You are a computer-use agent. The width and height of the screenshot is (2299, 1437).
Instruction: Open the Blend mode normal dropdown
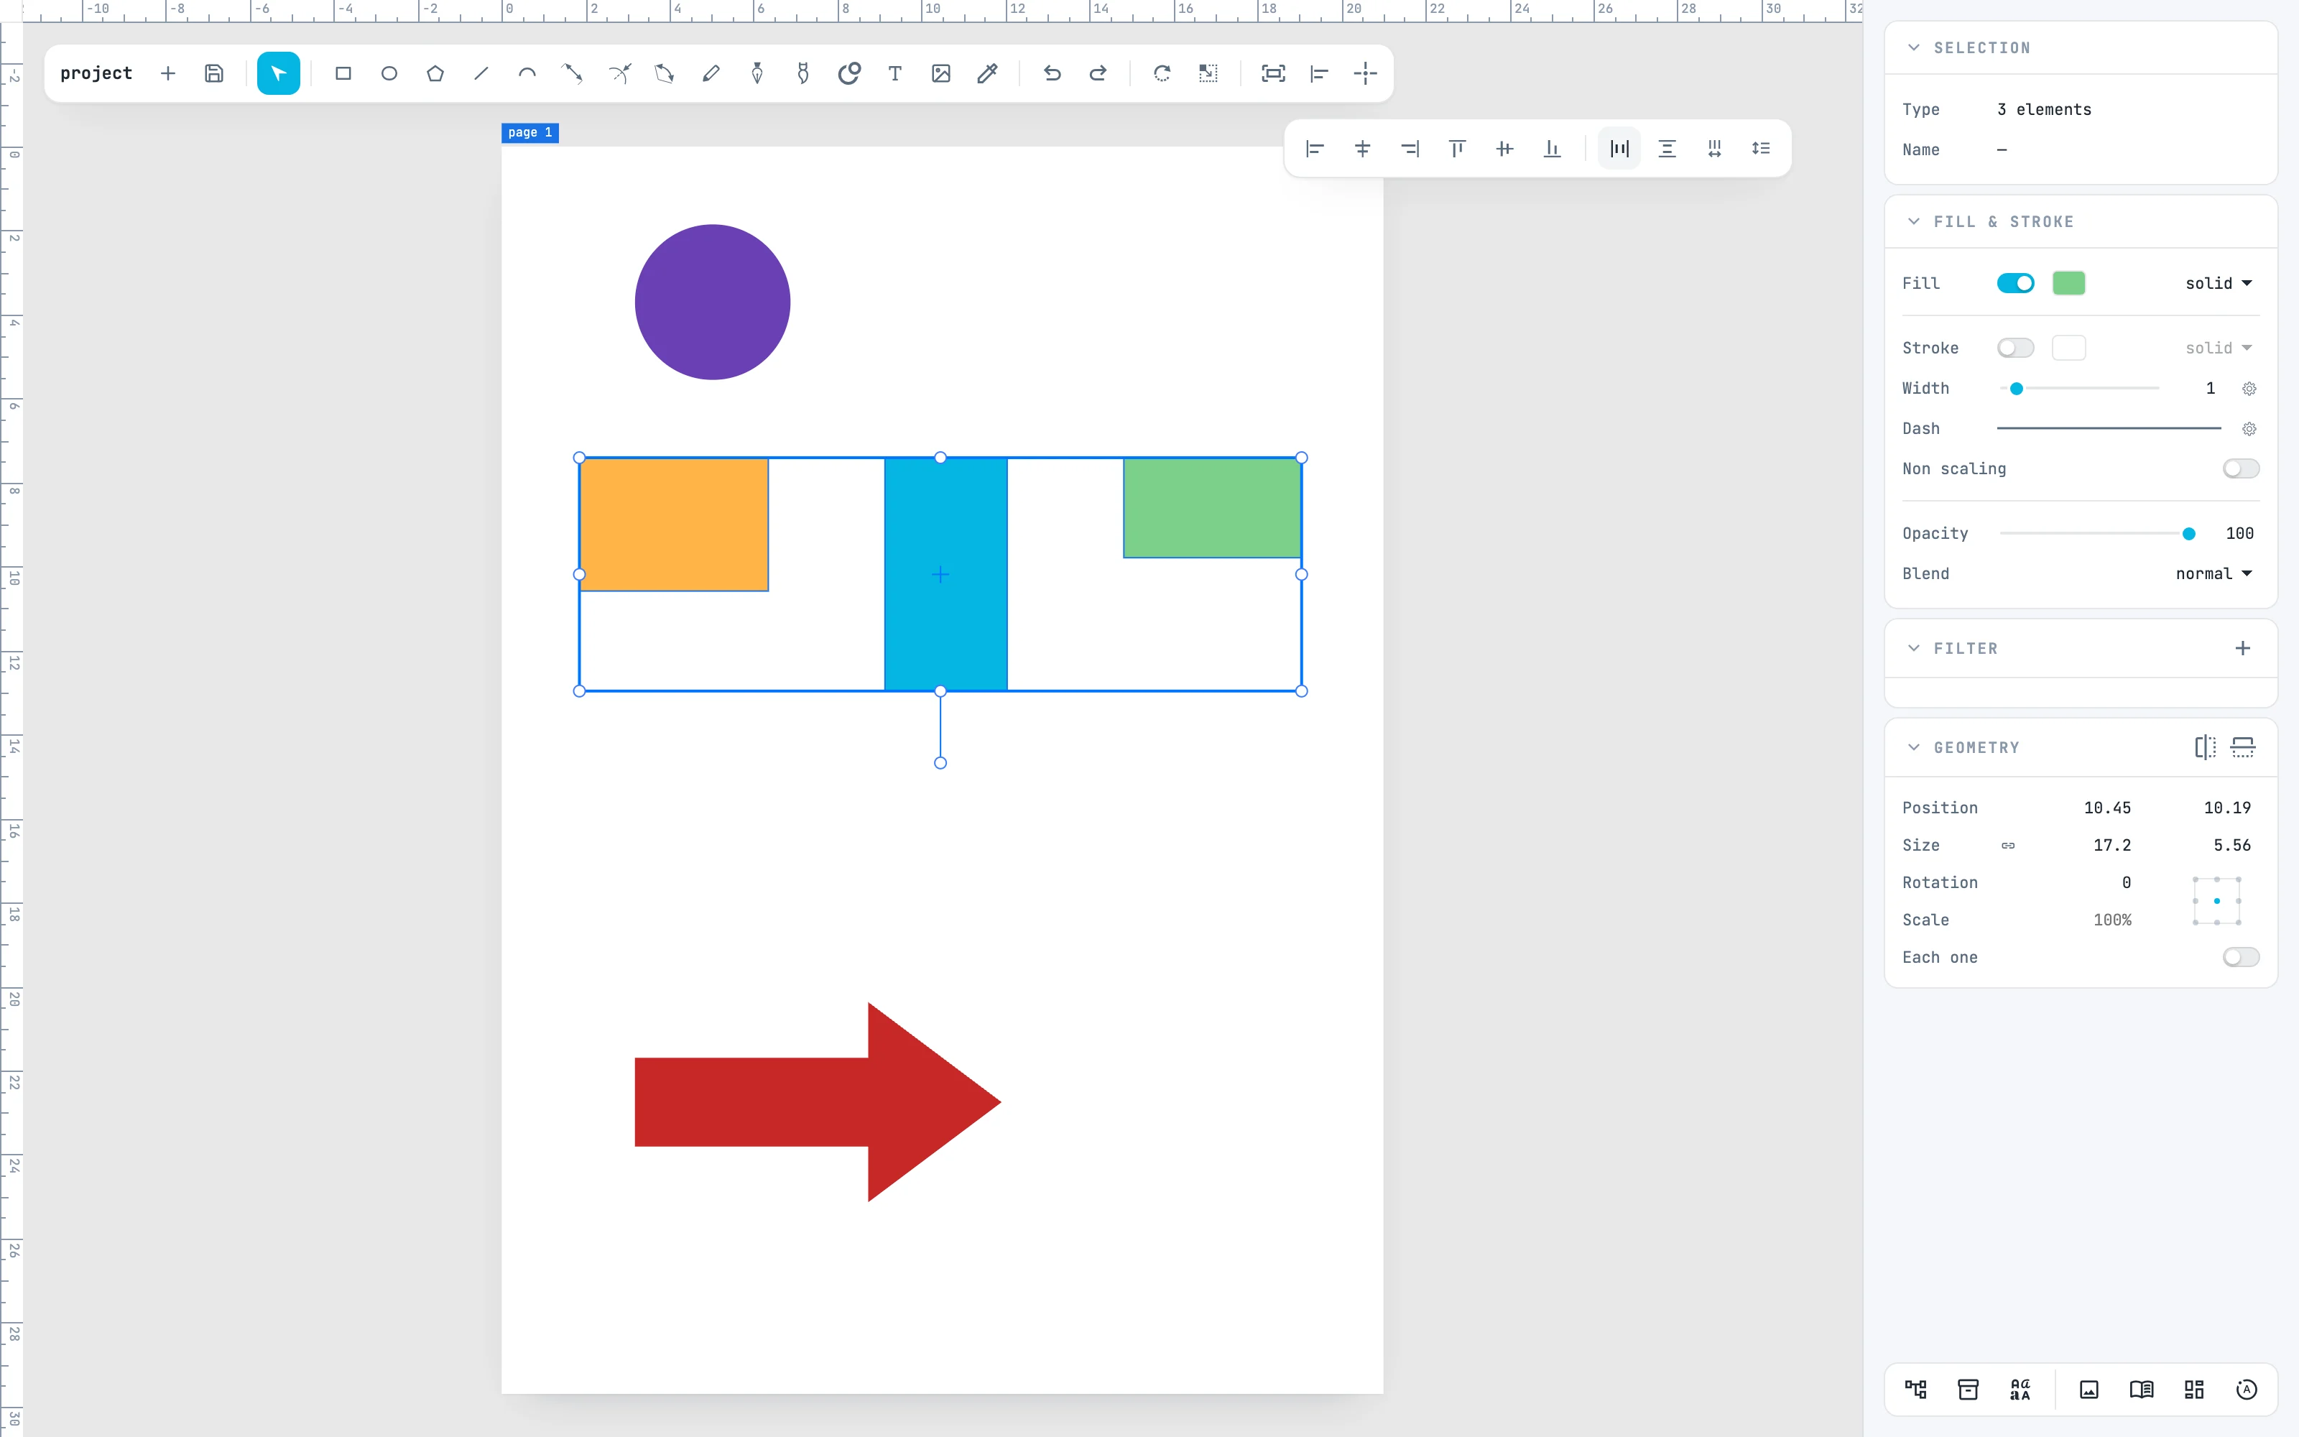point(2214,573)
